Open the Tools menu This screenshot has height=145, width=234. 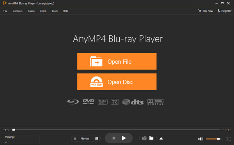pos(55,11)
